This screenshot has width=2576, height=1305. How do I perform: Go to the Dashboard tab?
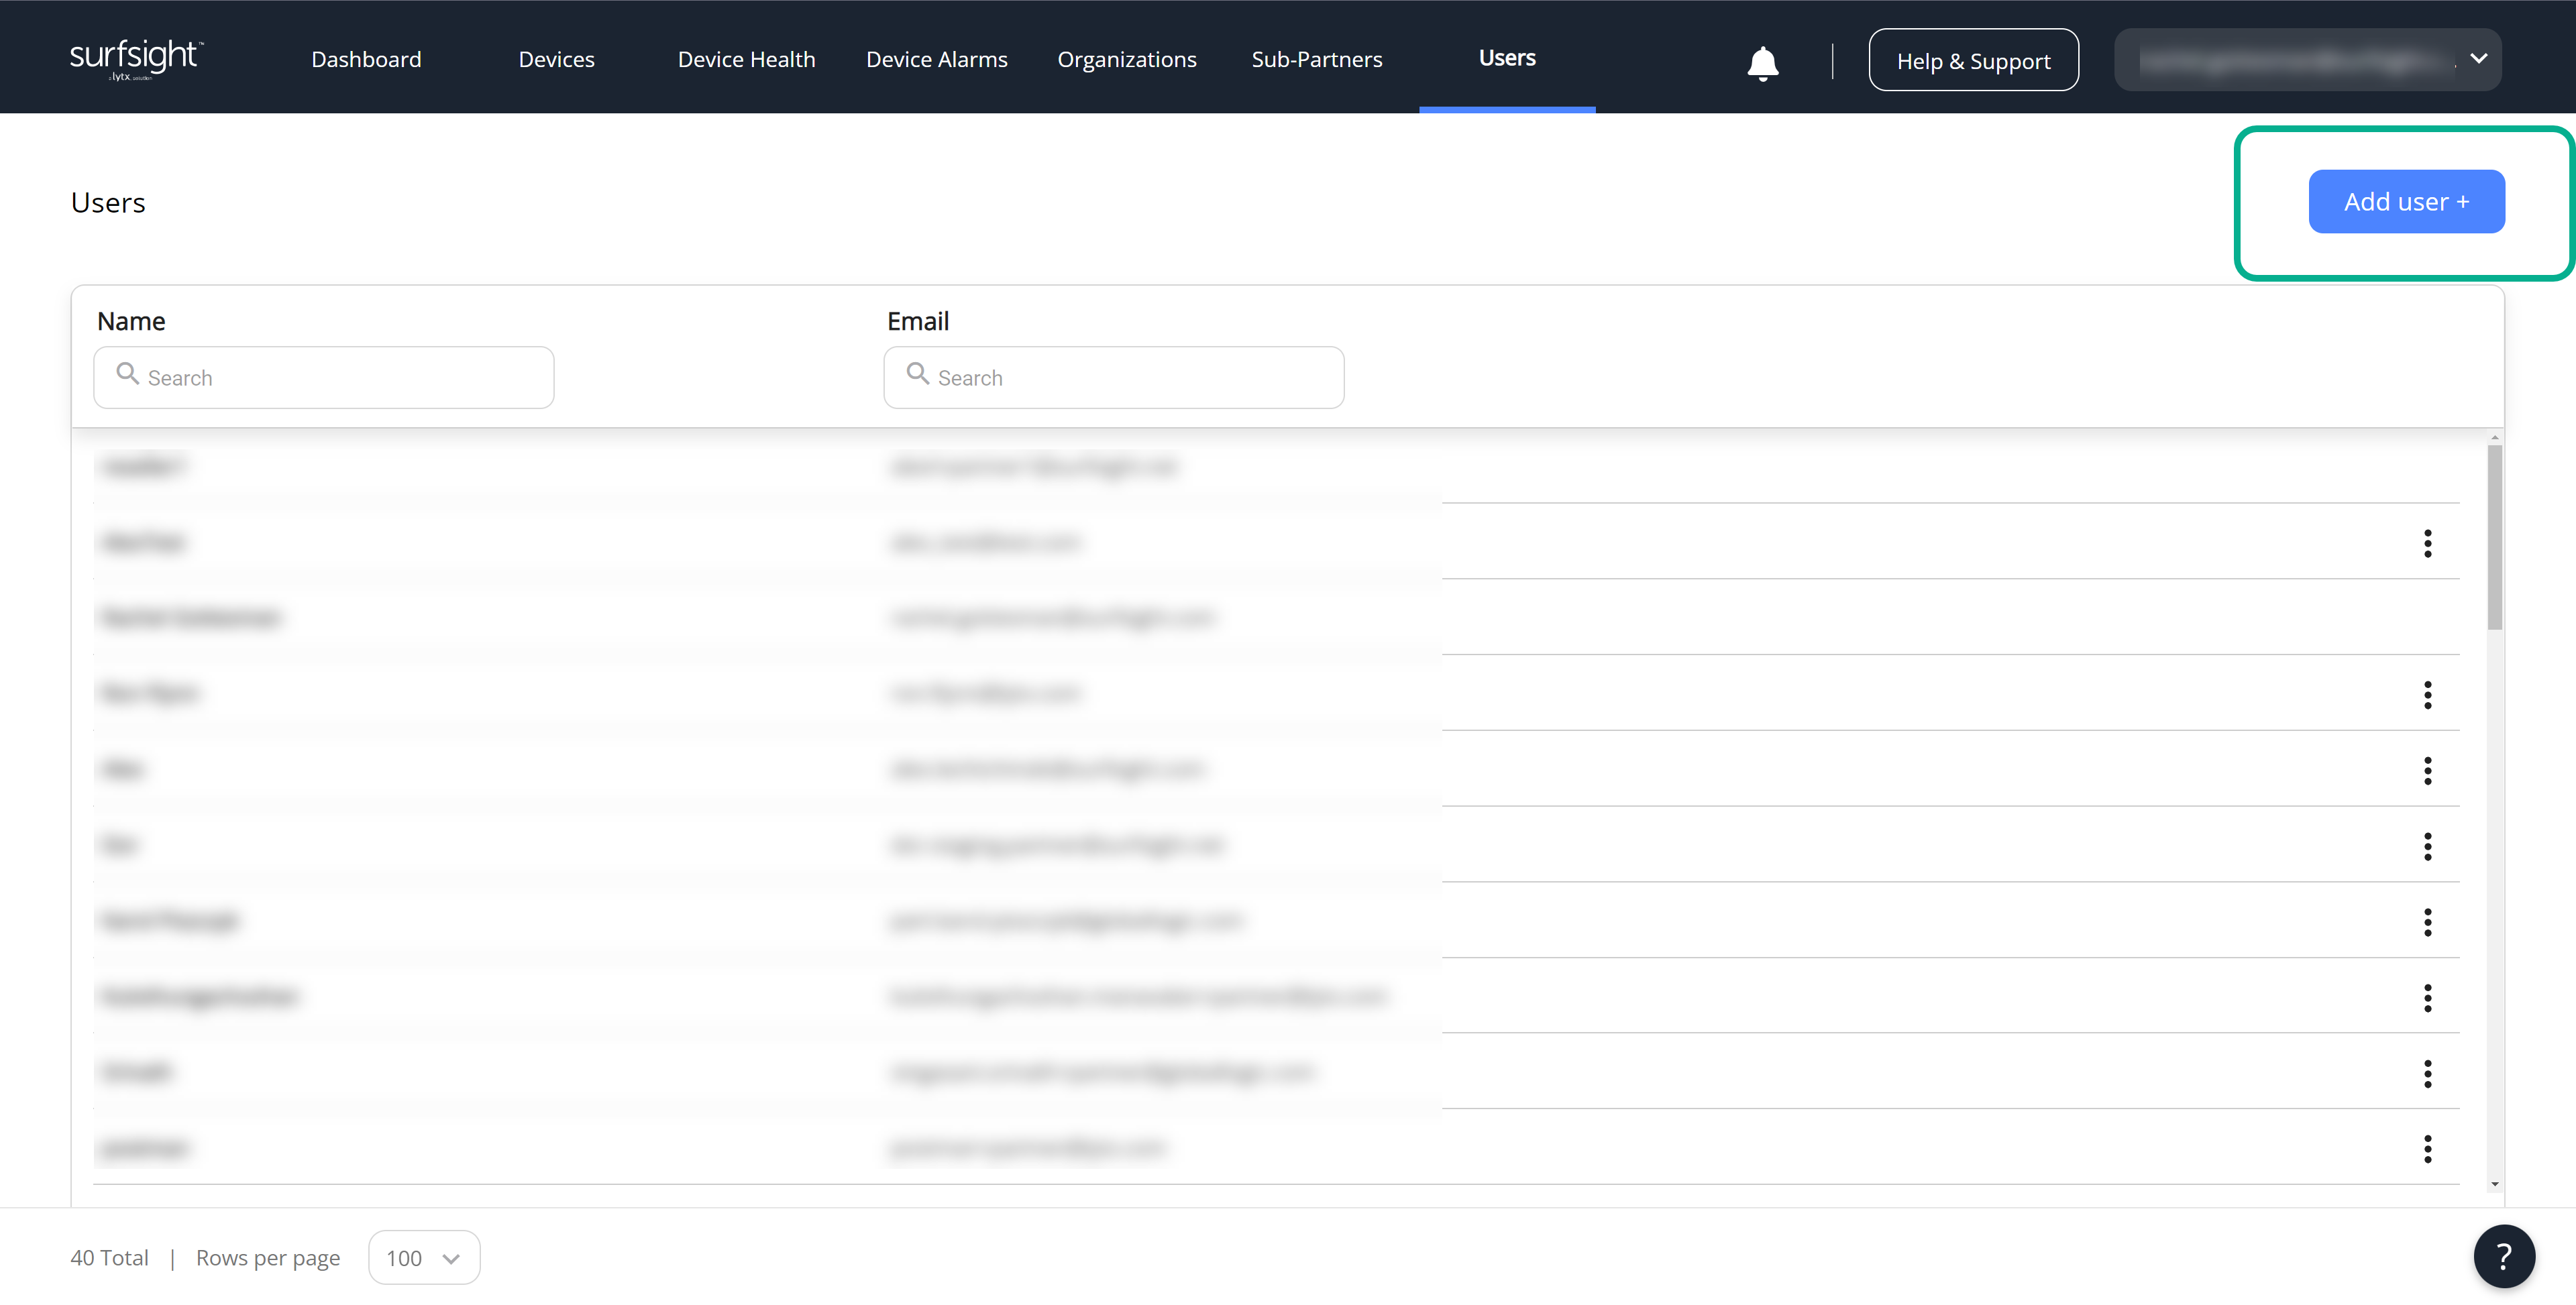pyautogui.click(x=366, y=59)
